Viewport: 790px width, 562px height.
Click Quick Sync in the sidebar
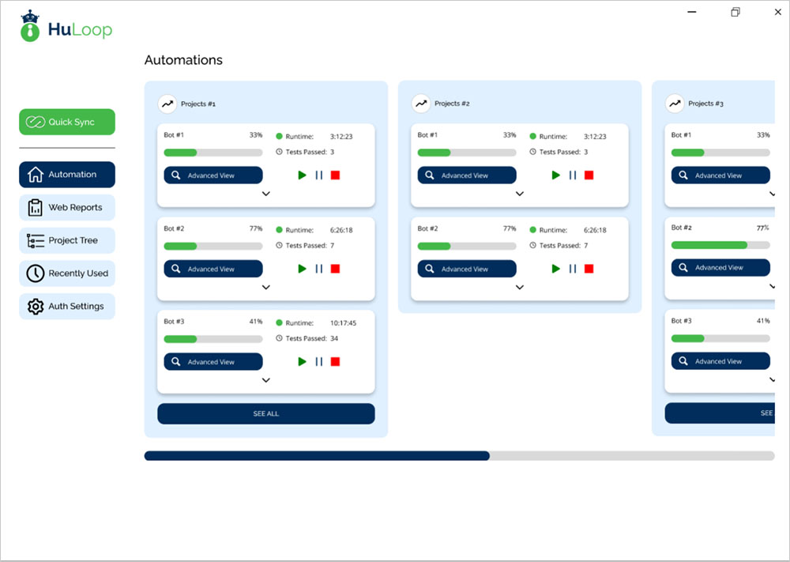pyautogui.click(x=66, y=122)
